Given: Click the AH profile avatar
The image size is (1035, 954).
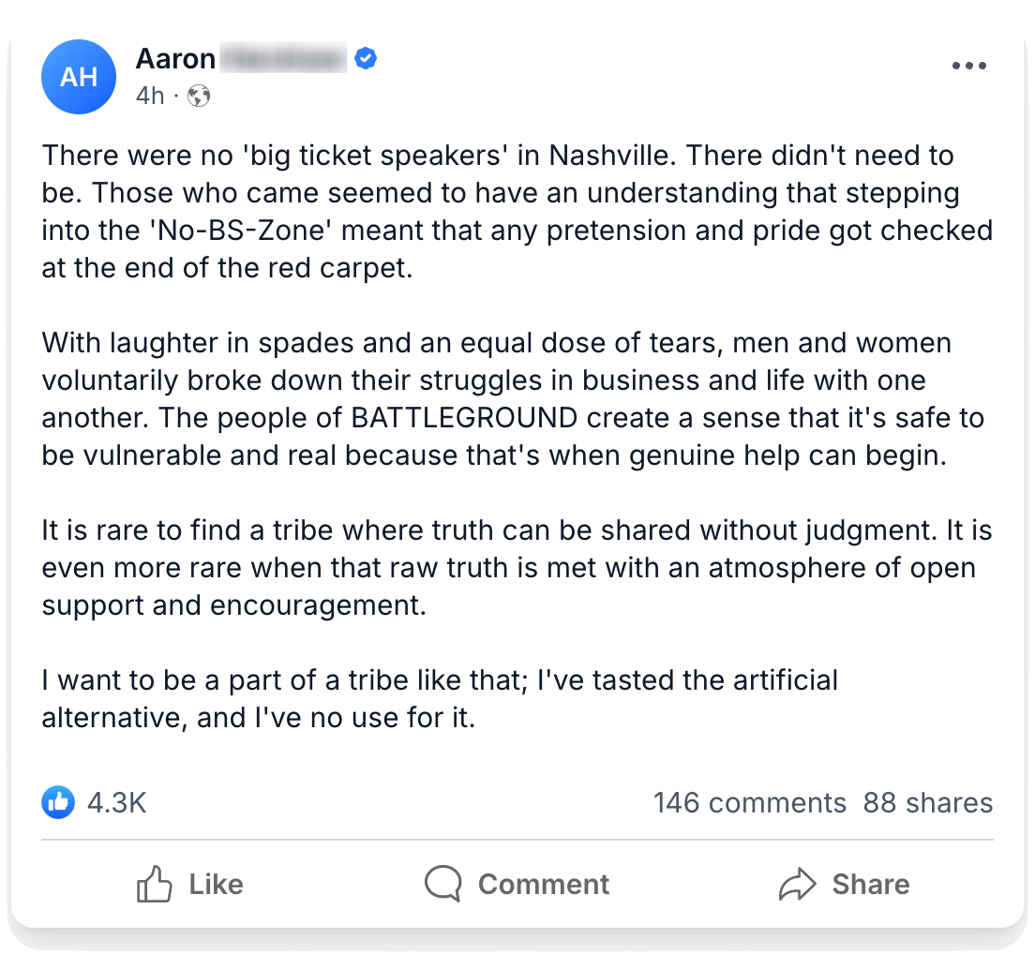Looking at the screenshot, I should pyautogui.click(x=78, y=77).
